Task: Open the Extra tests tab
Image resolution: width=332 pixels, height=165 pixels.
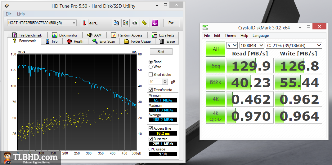Action: [163, 35]
